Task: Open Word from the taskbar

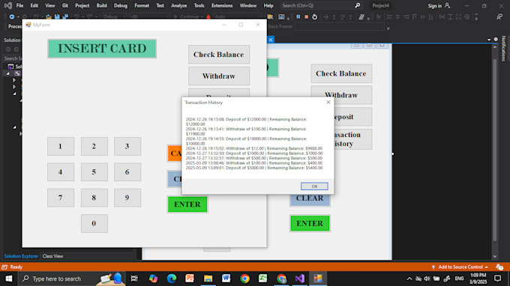Action: point(226,279)
